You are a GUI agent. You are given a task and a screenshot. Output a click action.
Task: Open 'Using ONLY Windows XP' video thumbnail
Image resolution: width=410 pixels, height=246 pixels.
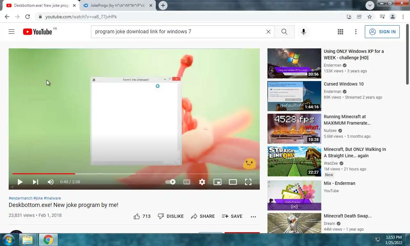294,63
